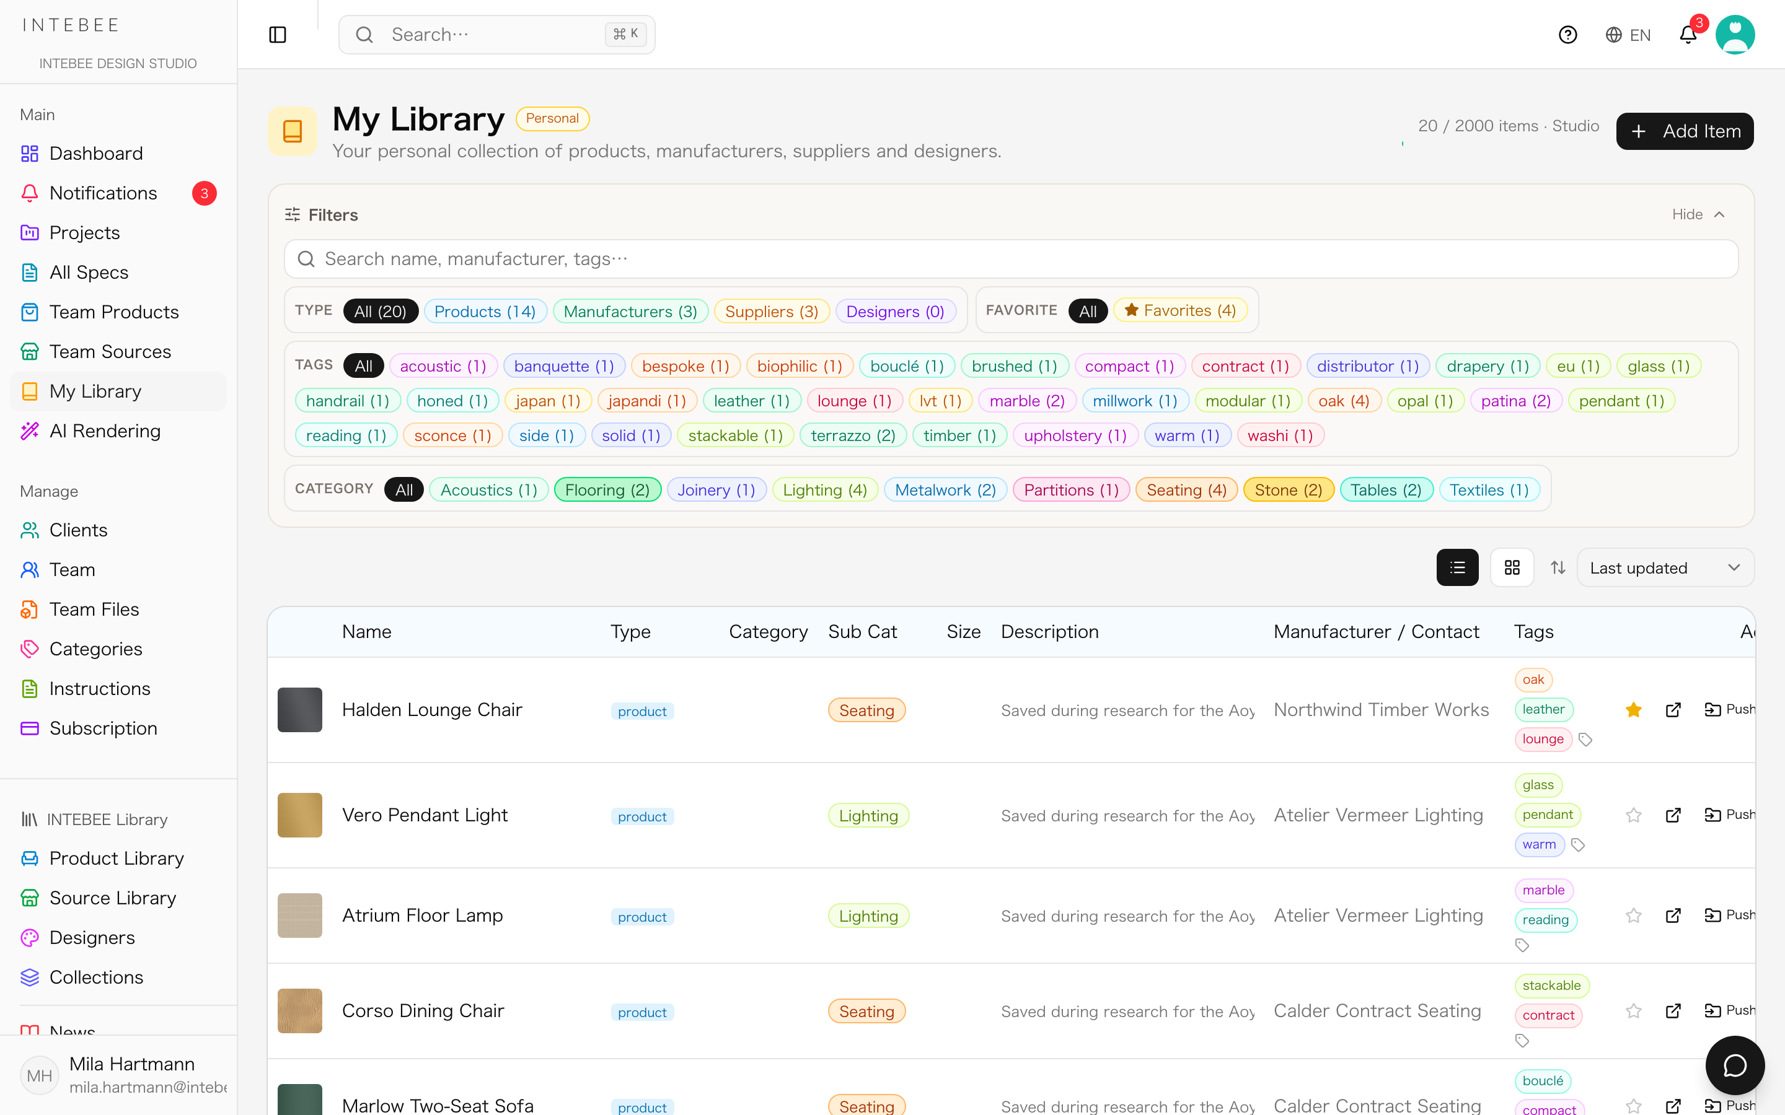Viewport: 1785px width, 1115px height.
Task: Push Halden Lounge Chair to project
Action: [1729, 709]
